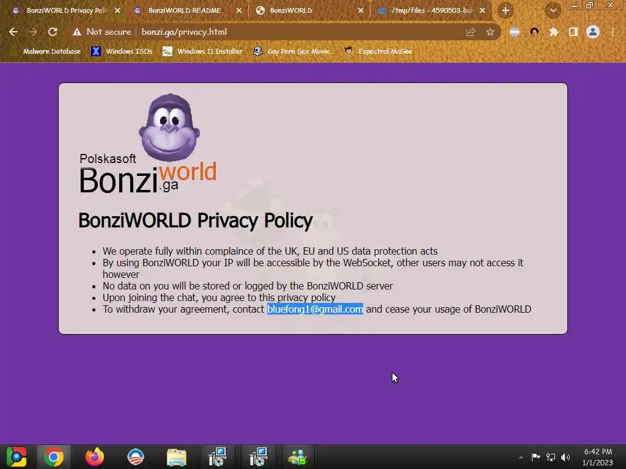Open the Windows ISOs bookmark
Image resolution: width=626 pixels, height=469 pixels.
[x=122, y=51]
